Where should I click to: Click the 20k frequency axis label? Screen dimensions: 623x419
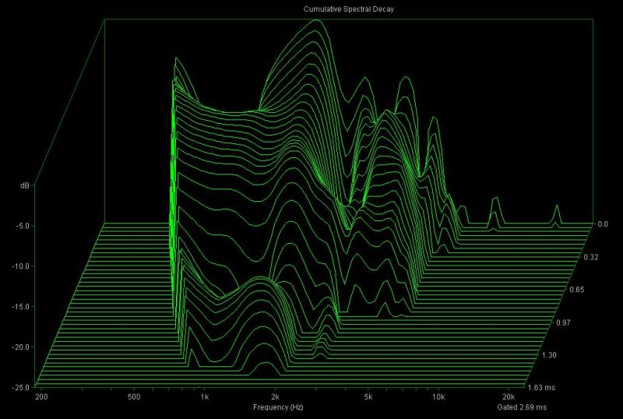[x=509, y=396]
